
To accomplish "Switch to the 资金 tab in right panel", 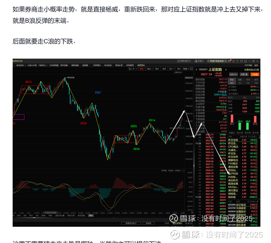I will (232, 80).
